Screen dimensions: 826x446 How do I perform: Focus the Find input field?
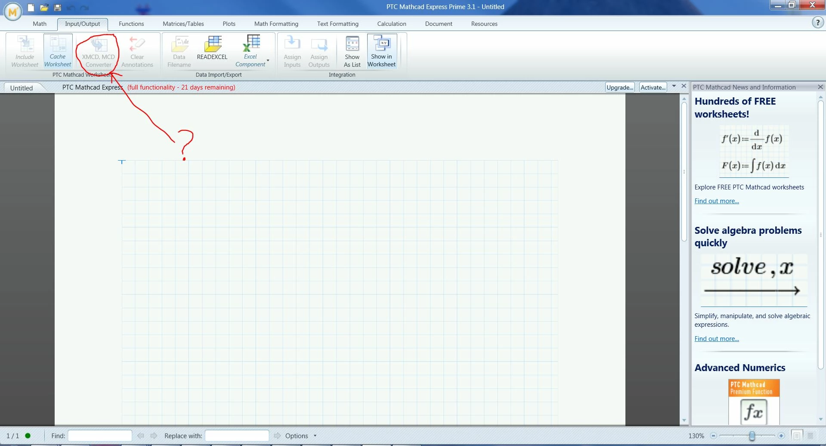pos(100,436)
